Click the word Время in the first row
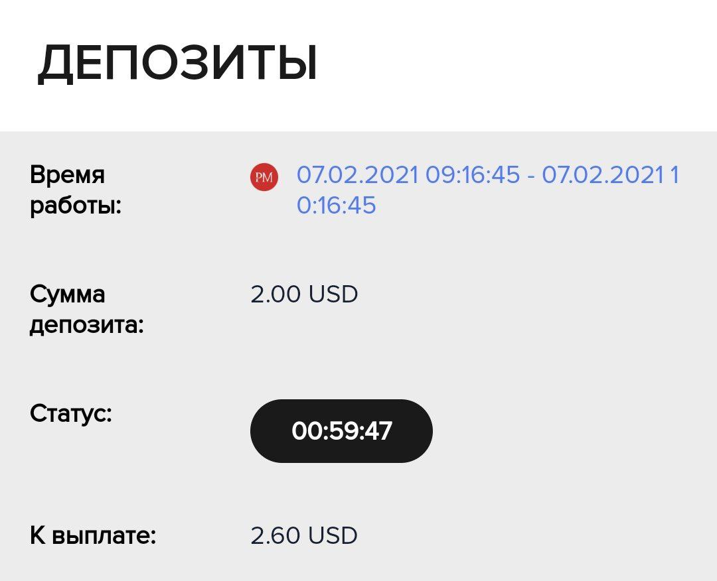Viewport: 717px width, 581px height. click(x=67, y=175)
